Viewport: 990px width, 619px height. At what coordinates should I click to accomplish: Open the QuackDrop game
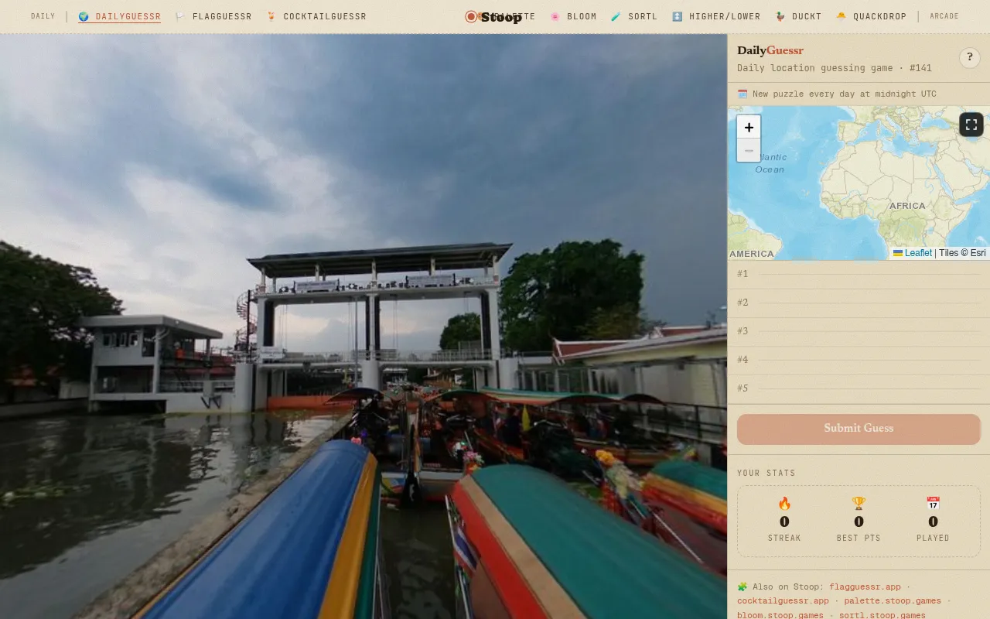coord(871,16)
